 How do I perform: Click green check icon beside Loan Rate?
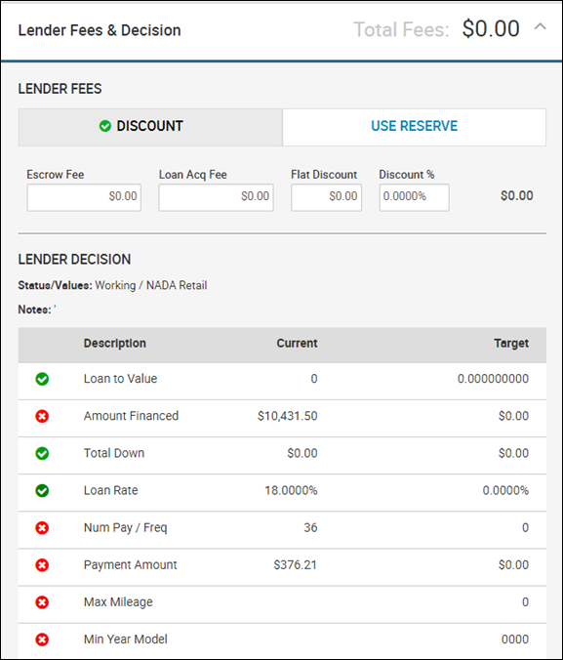42,490
